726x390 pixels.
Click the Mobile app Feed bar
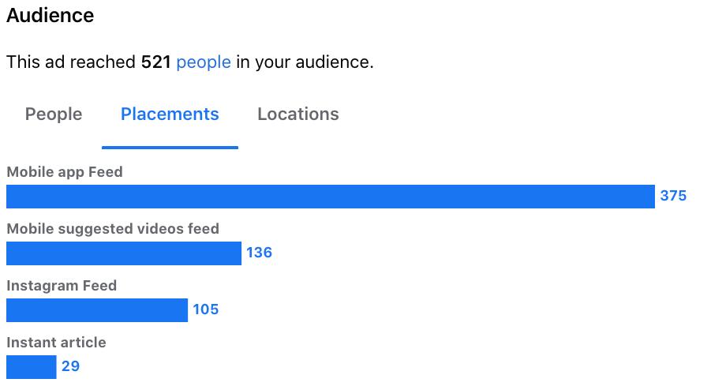[x=331, y=197]
